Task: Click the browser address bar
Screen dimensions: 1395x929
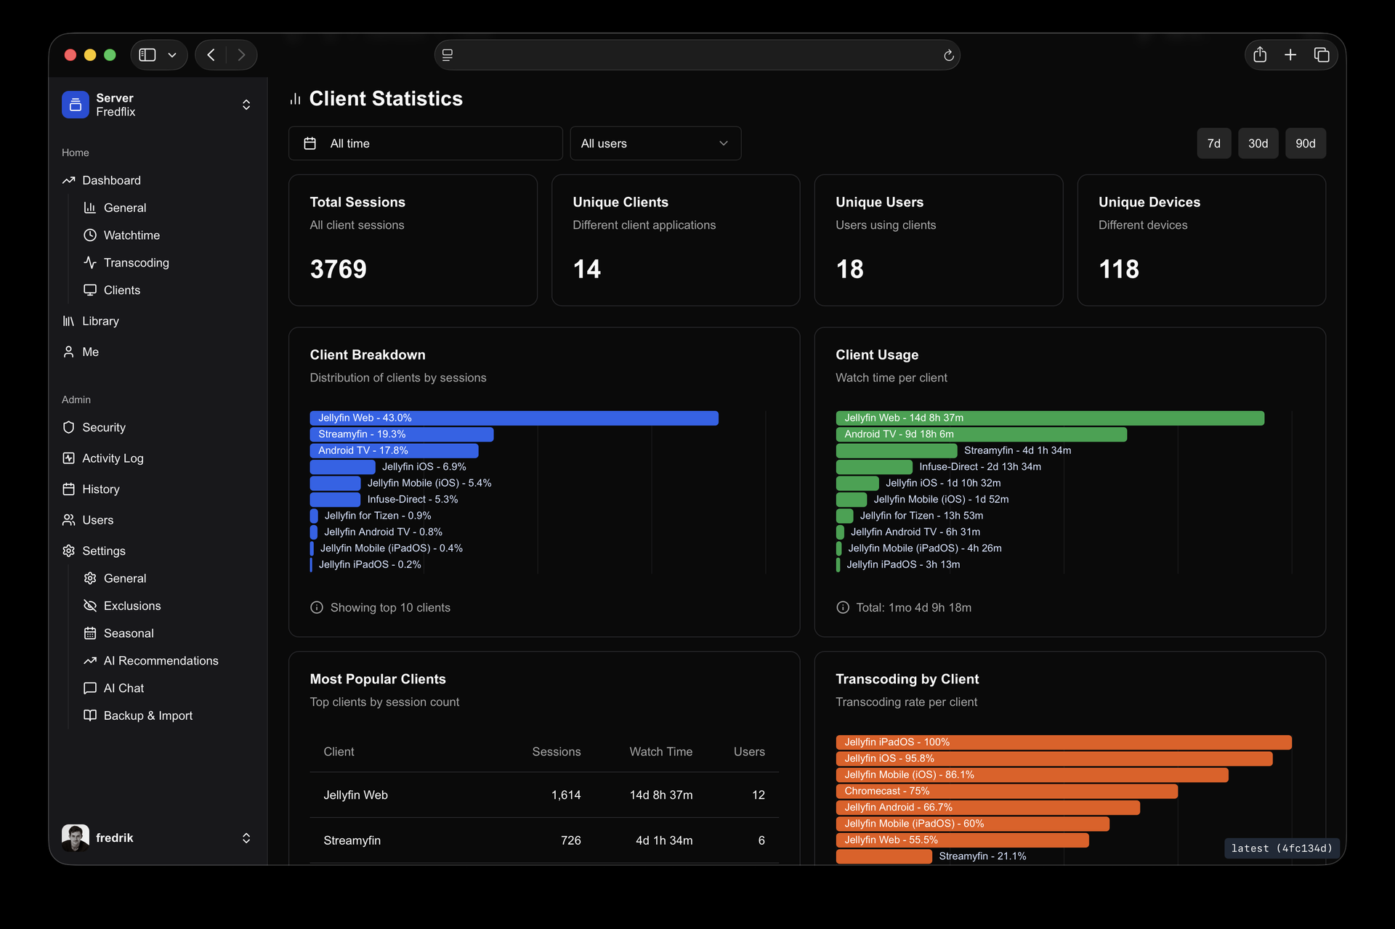Action: click(696, 55)
